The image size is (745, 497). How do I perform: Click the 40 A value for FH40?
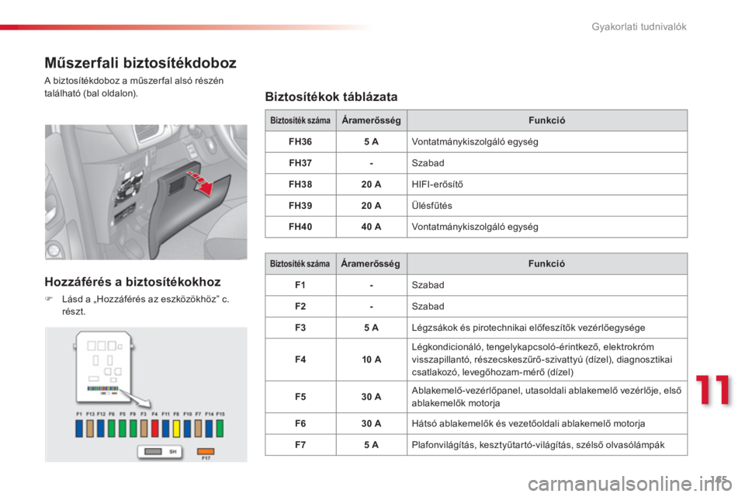[x=371, y=227]
